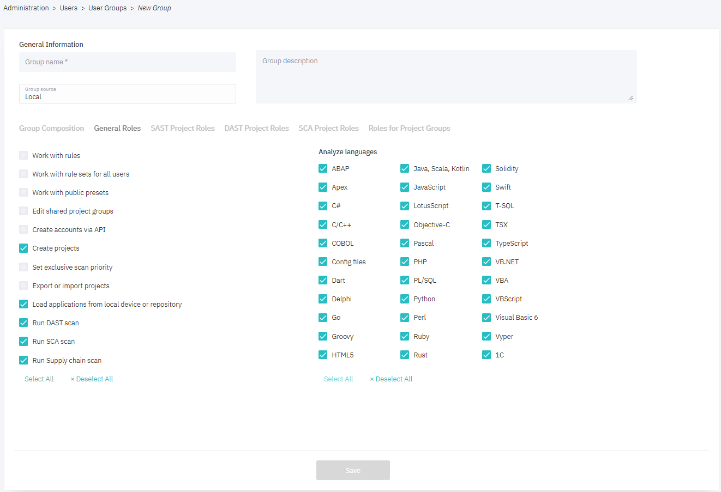721x492 pixels.
Task: Deselect the Apex language checkbox
Action: click(323, 187)
